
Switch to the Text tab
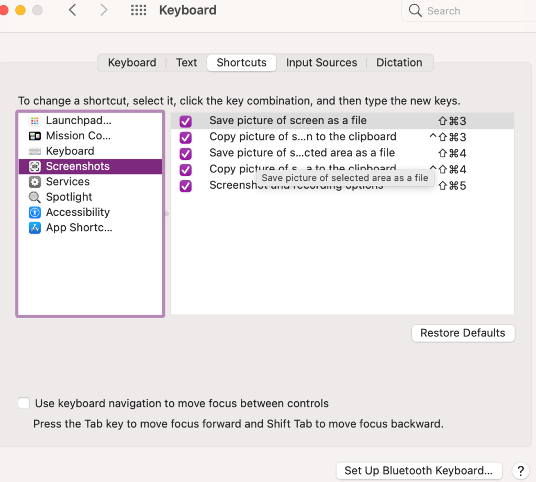click(x=186, y=63)
